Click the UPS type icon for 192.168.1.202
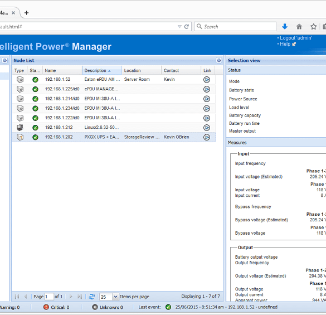This screenshot has height=315, width=326. [20, 137]
